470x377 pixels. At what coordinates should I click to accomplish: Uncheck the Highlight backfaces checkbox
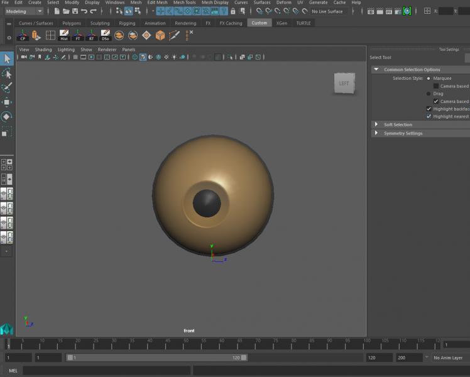pyautogui.click(x=429, y=109)
